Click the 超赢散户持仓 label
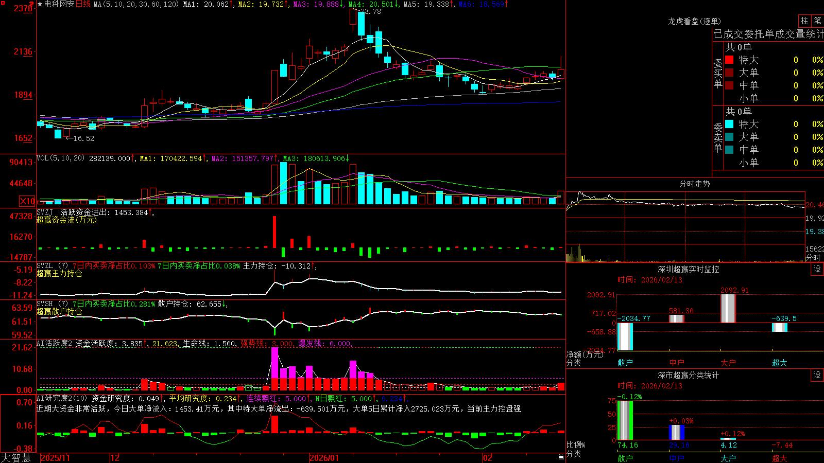 59,311
